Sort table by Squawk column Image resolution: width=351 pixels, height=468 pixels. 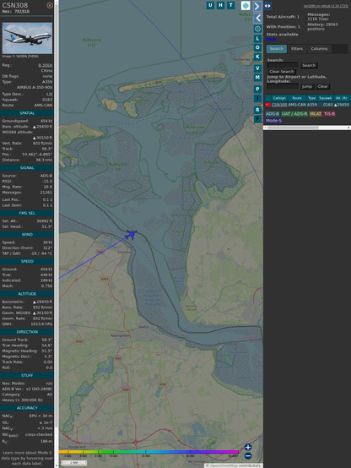point(326,98)
